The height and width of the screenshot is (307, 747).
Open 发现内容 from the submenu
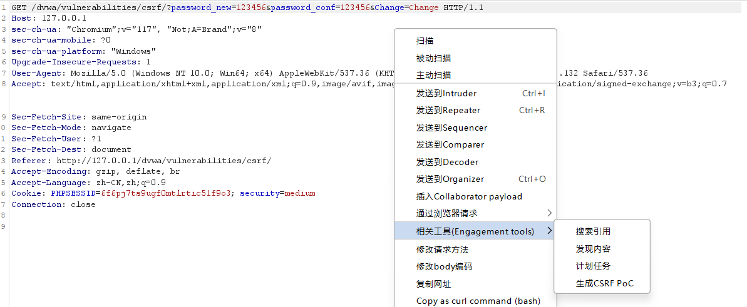pyautogui.click(x=593, y=249)
